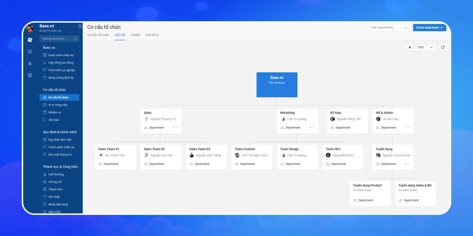Open Bảng xếp hạng sidebar item
This screenshot has width=473, height=236.
[x=60, y=204]
